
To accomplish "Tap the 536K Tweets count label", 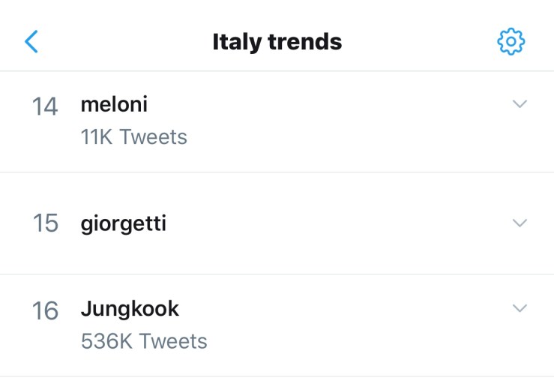I will coord(143,341).
